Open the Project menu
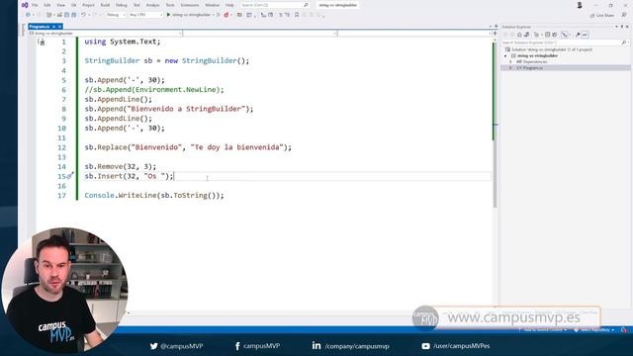Image resolution: width=633 pixels, height=356 pixels. click(88, 5)
